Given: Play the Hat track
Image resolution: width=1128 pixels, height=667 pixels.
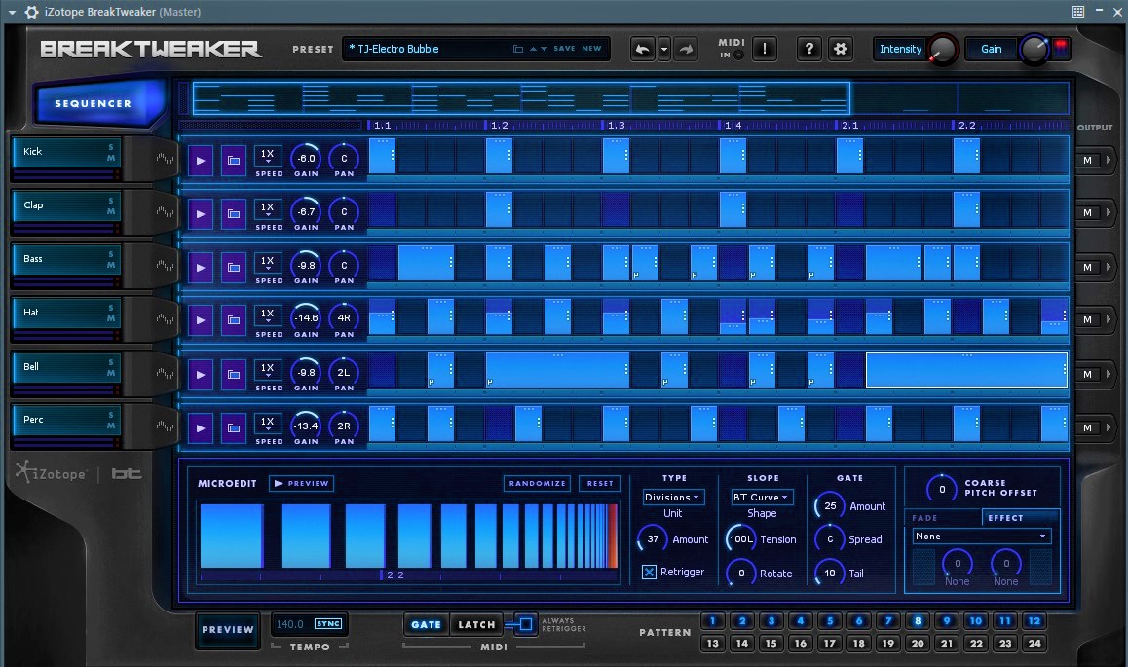Looking at the screenshot, I should pos(201,320).
